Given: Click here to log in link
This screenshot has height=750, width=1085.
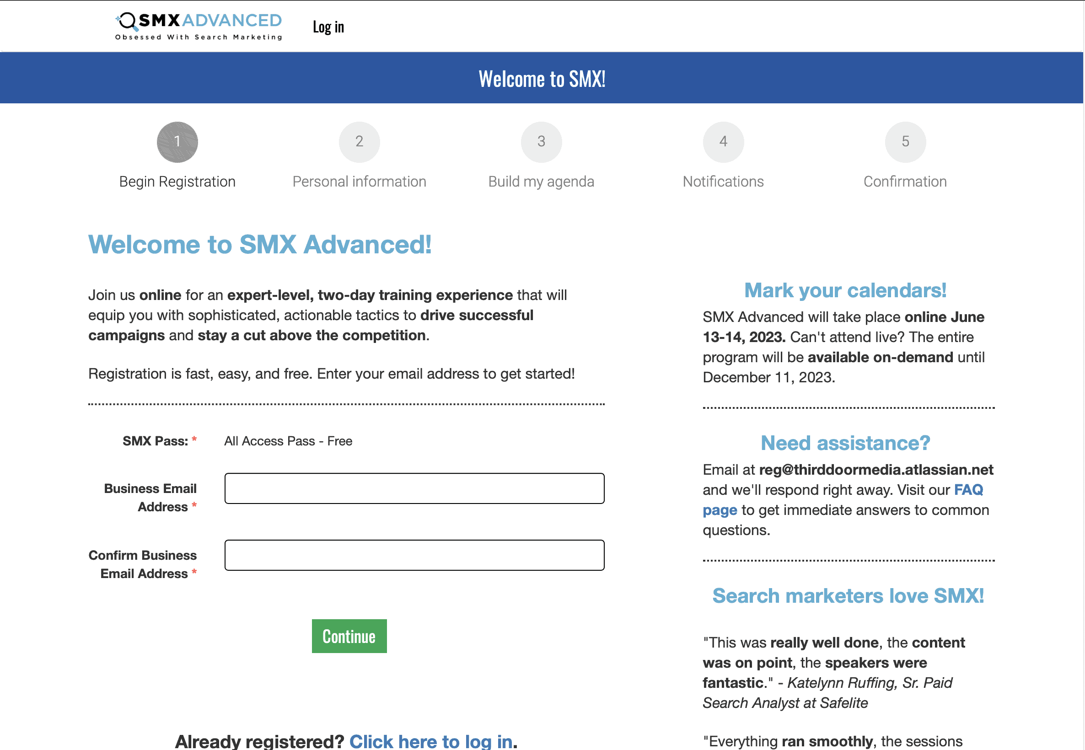Looking at the screenshot, I should point(430,741).
